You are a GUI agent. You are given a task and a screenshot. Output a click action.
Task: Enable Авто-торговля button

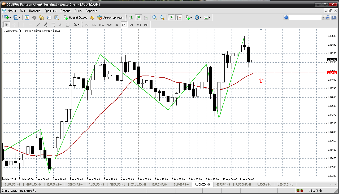tap(111, 17)
